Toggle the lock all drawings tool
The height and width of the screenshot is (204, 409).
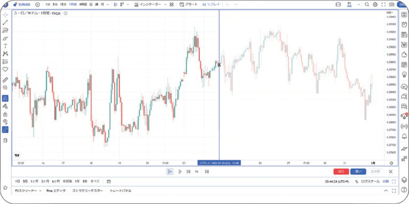click(x=5, y=114)
